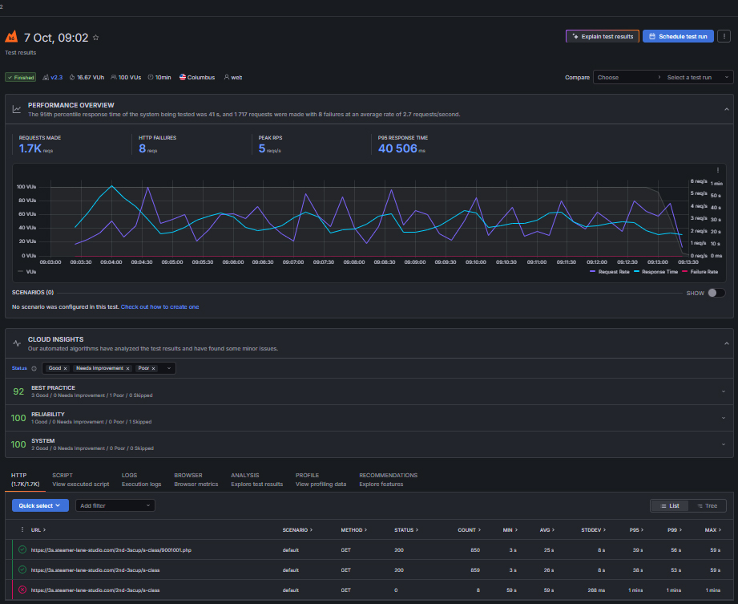Open the chart options three-dot menu

click(718, 170)
